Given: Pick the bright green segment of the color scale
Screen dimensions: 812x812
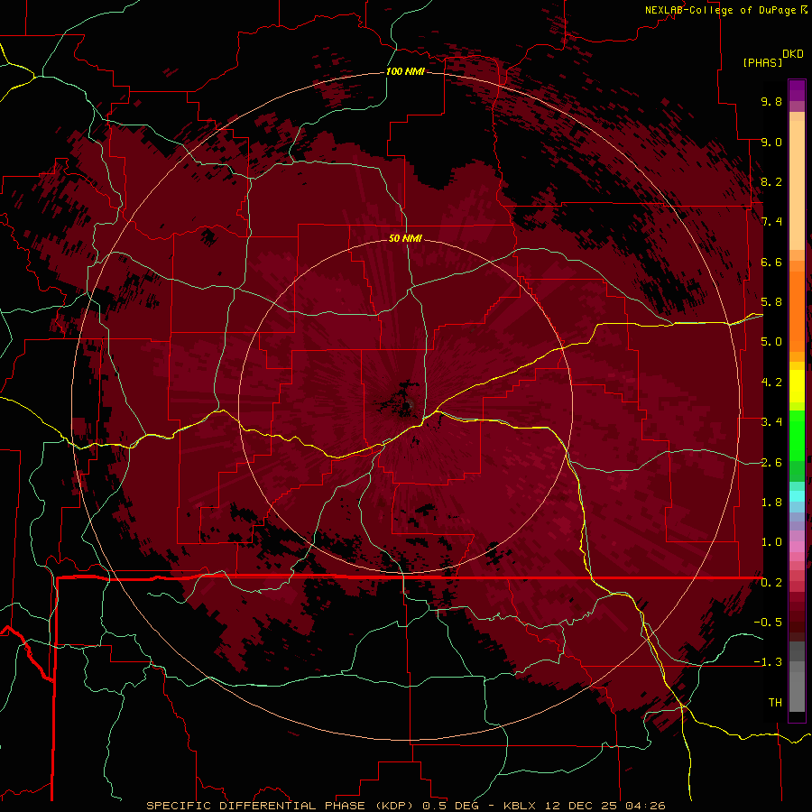Looking at the screenshot, I should click(797, 437).
